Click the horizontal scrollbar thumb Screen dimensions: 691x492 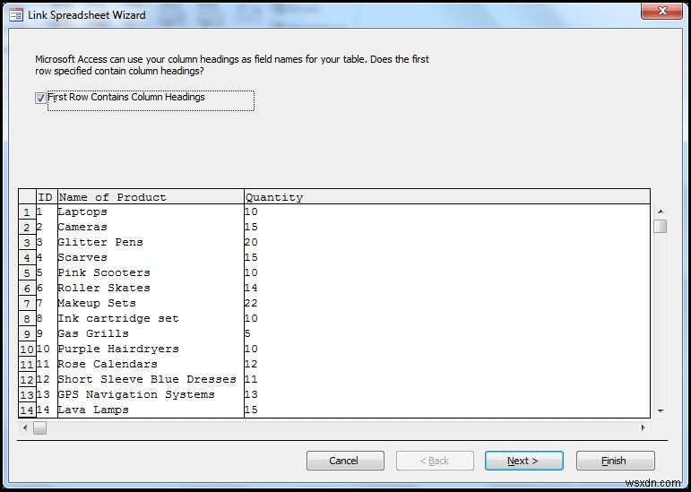click(x=39, y=427)
